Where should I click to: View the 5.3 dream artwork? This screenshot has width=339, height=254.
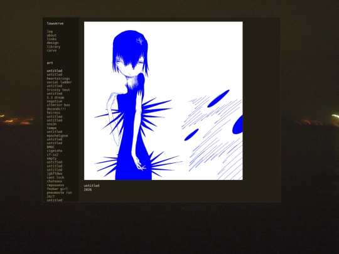coord(56,97)
